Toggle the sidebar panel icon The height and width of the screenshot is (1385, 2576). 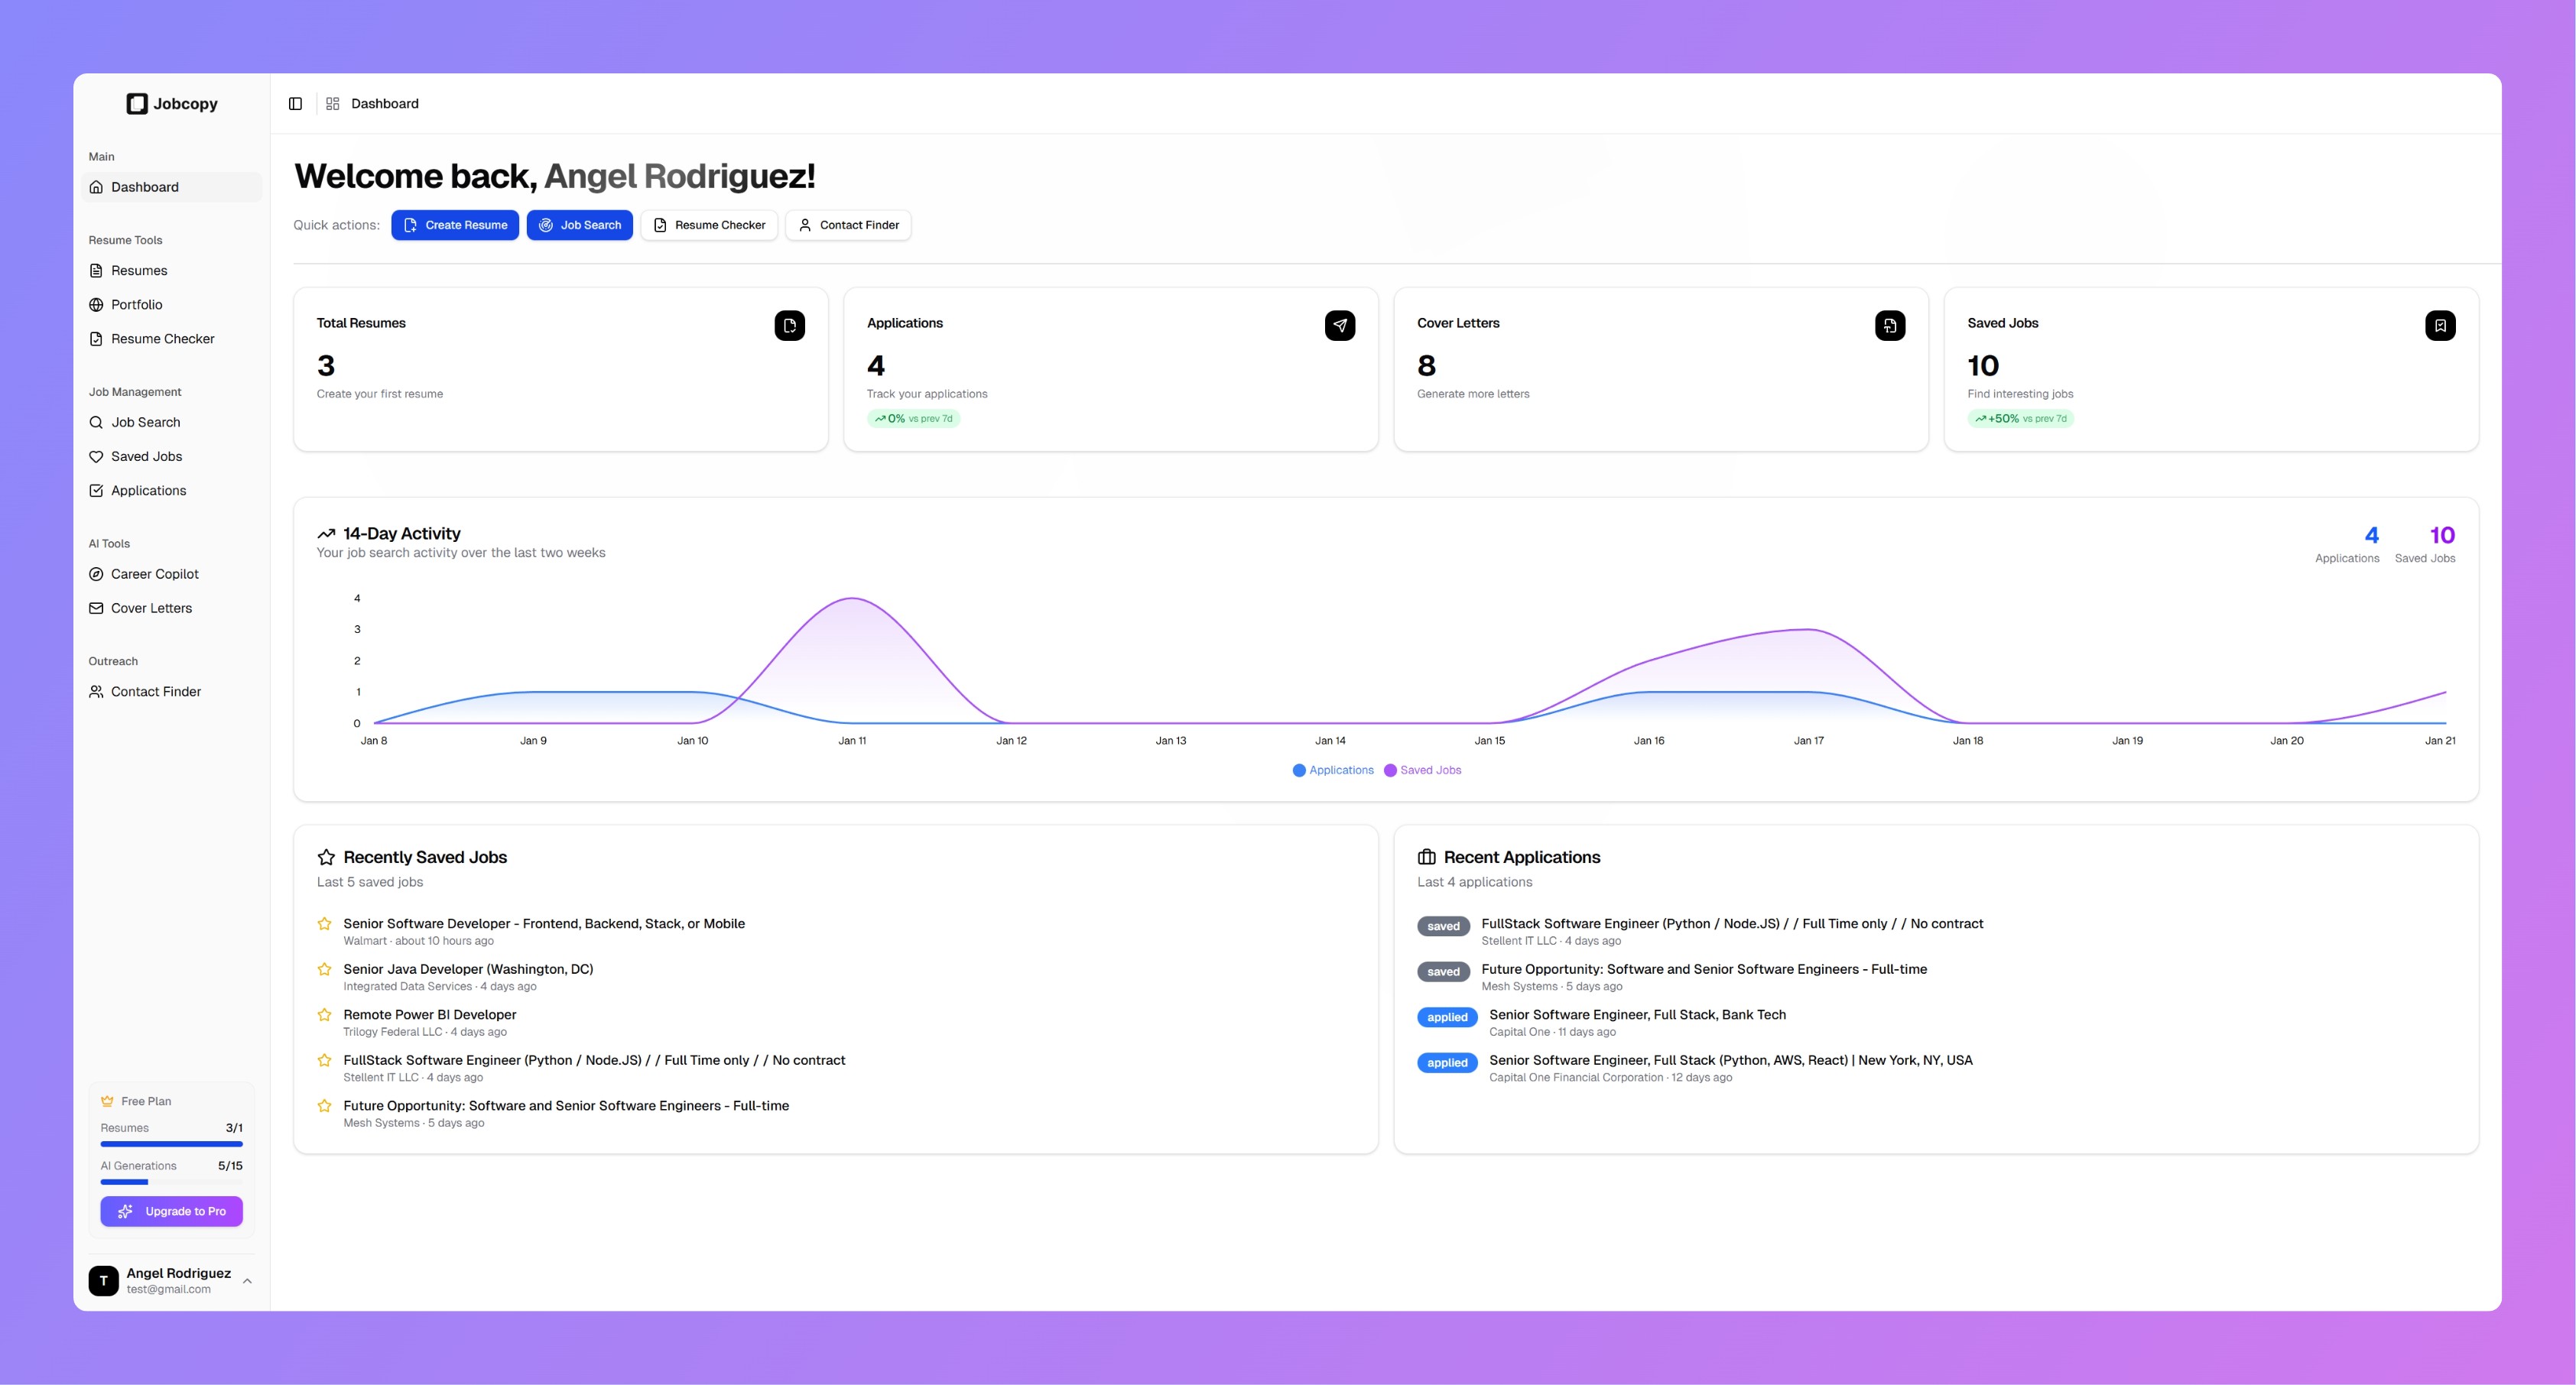click(x=295, y=103)
